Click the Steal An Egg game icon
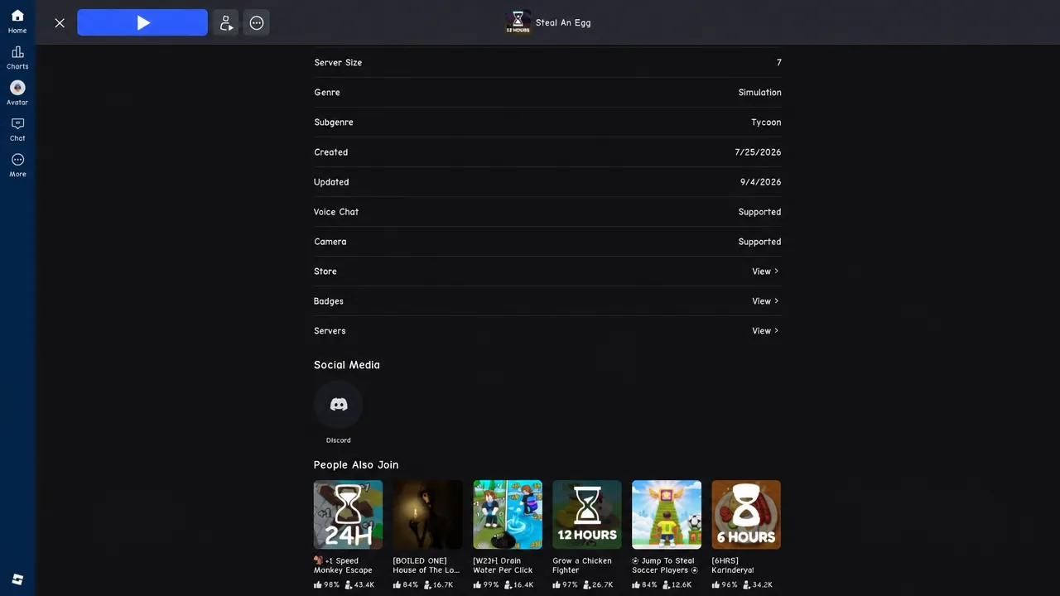 (518, 22)
